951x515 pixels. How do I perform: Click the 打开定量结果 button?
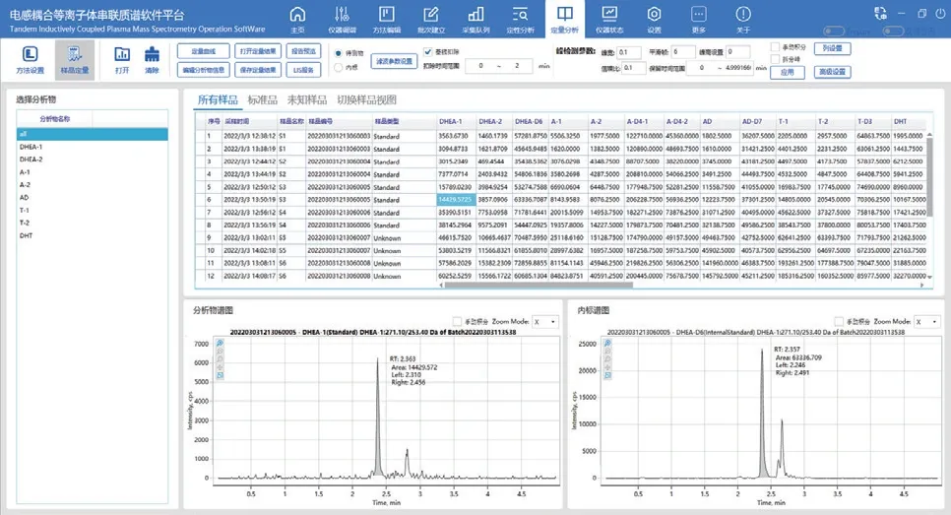[258, 51]
